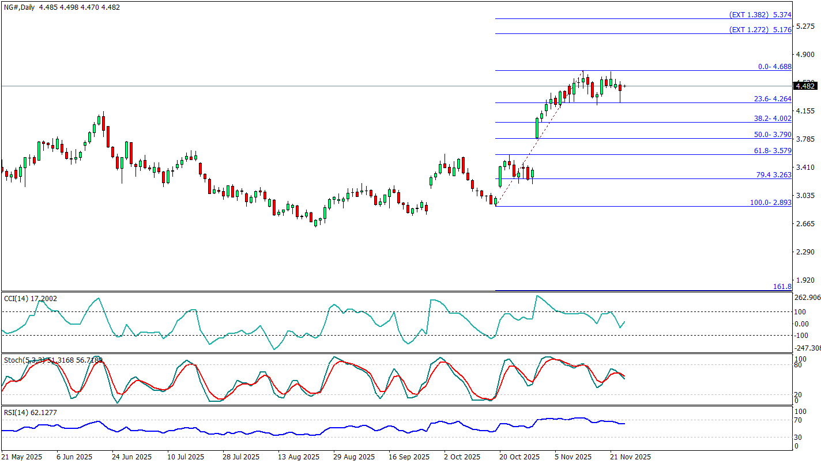Screen dimensions: 821x464
Task: Click the 21 May 2025 date marker
Action: [x=22, y=457]
